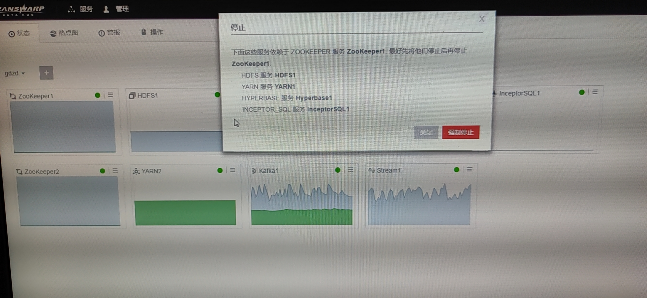Click the red 强制停止 force-stop button
Screen dimensions: 647x298
coord(461,132)
